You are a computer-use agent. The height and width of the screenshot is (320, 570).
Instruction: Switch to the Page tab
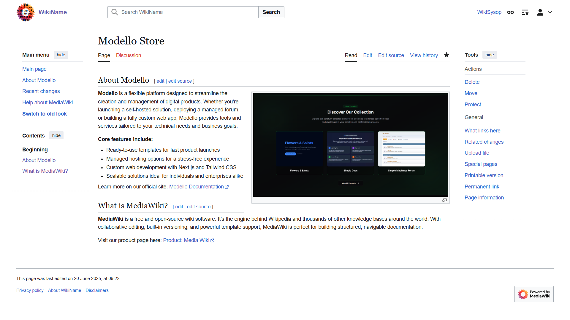click(x=104, y=55)
